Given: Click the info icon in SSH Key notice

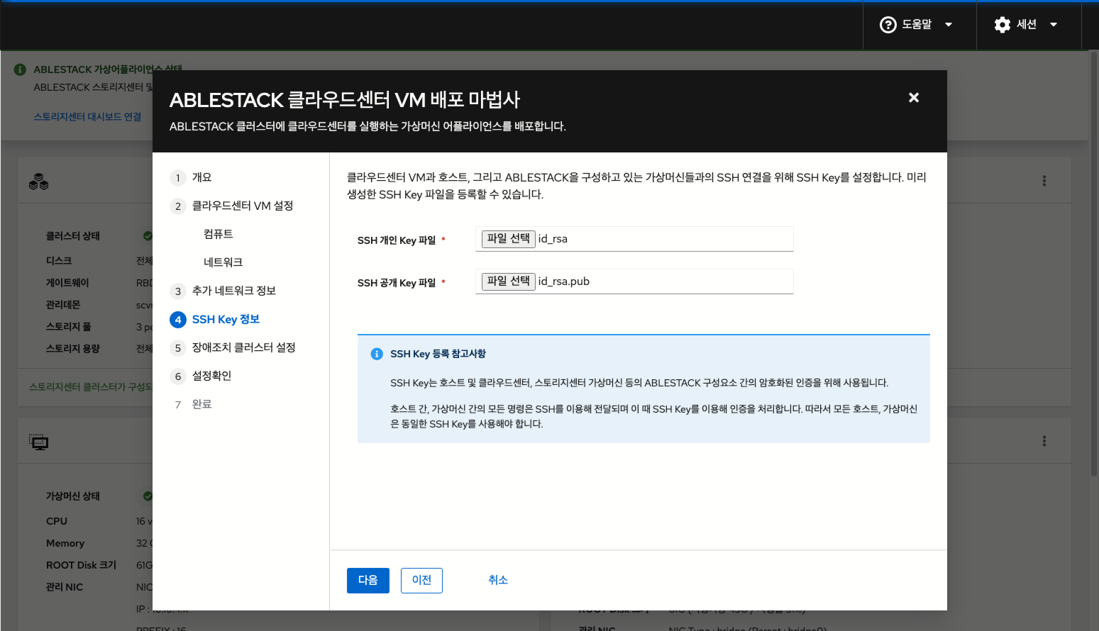Looking at the screenshot, I should click(377, 353).
